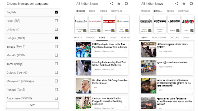Open FIH Planning India Pak article headline

(x=110, y=46)
